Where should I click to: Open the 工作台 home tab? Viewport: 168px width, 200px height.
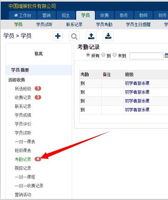22,15
